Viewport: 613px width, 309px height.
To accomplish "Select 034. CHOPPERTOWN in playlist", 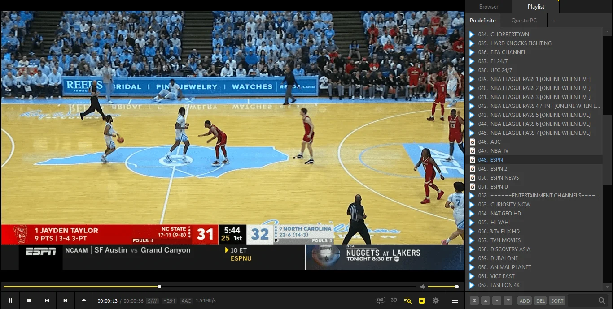I will click(534, 34).
